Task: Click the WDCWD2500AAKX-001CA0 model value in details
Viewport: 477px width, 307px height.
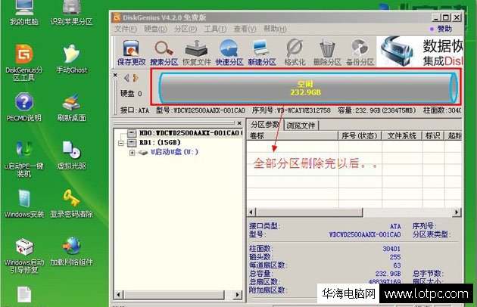Action: [365, 234]
